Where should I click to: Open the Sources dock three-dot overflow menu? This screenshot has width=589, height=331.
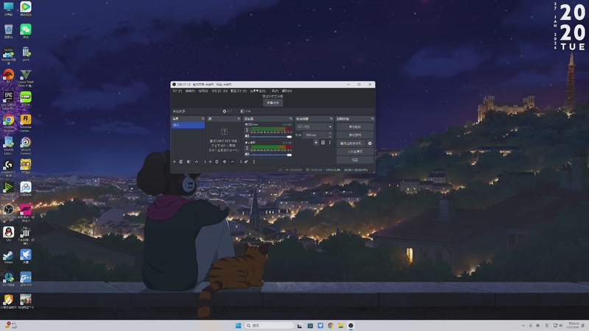pyautogui.click(x=241, y=162)
